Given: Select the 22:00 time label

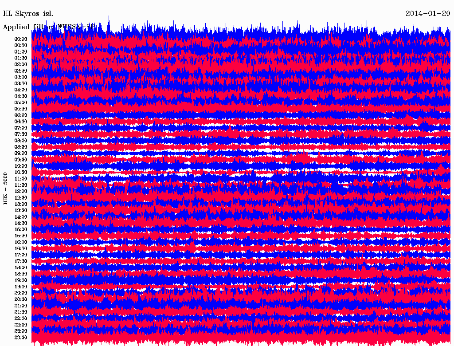Looking at the screenshot, I should 21,318.
